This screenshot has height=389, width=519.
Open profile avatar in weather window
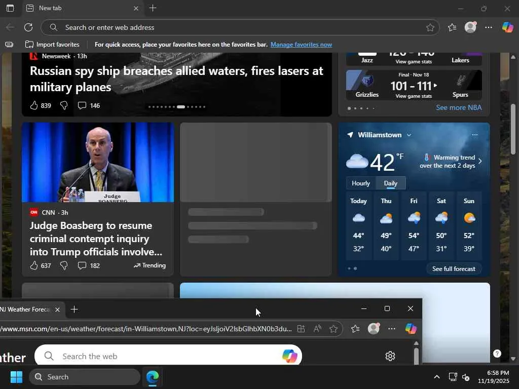tap(374, 328)
